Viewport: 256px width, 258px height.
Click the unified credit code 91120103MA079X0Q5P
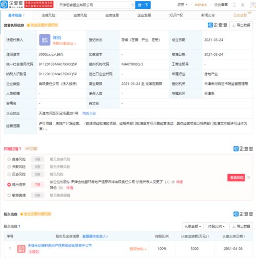pyautogui.click(x=58, y=64)
